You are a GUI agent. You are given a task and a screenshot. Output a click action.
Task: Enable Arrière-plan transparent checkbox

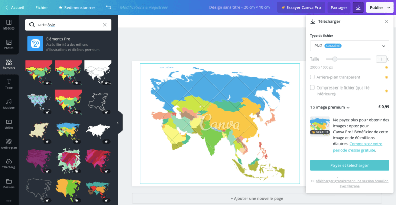[312, 77]
